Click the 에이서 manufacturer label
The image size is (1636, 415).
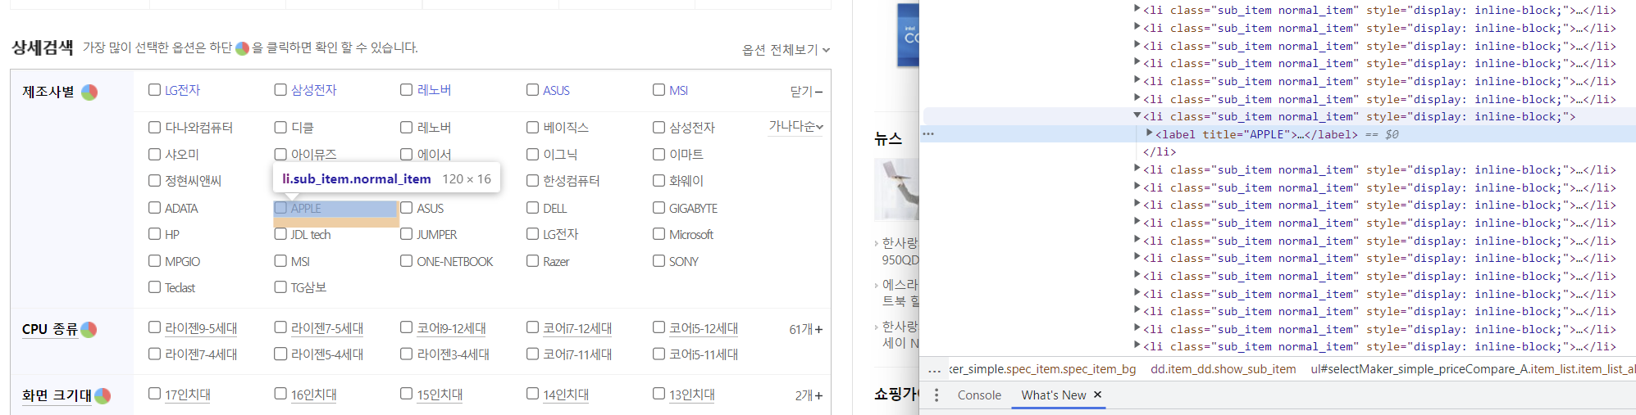point(435,155)
